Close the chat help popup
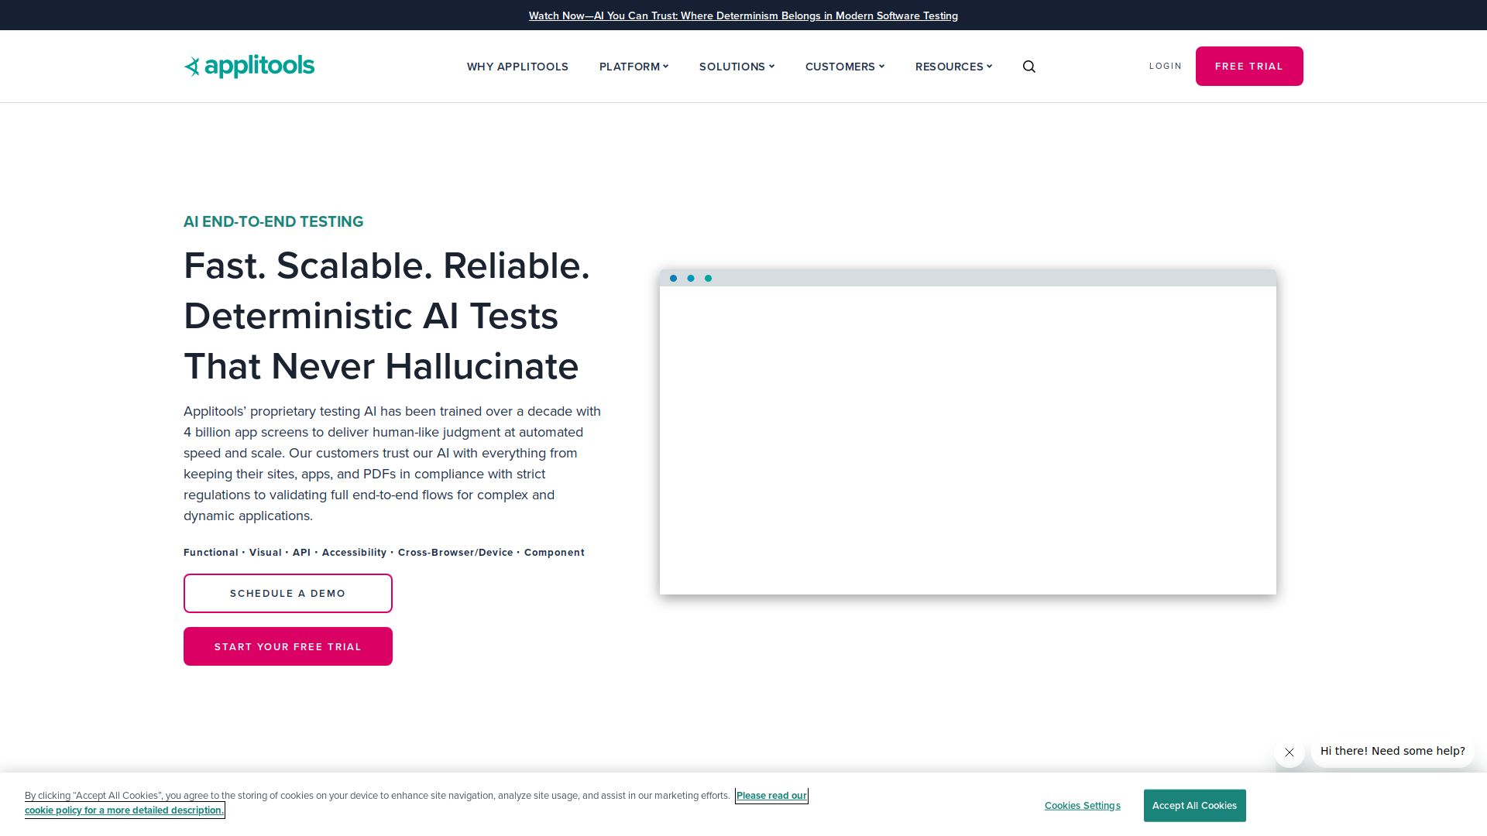 coord(1289,752)
